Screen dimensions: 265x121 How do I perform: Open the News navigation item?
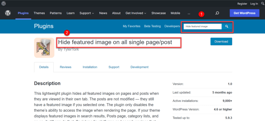(103, 13)
